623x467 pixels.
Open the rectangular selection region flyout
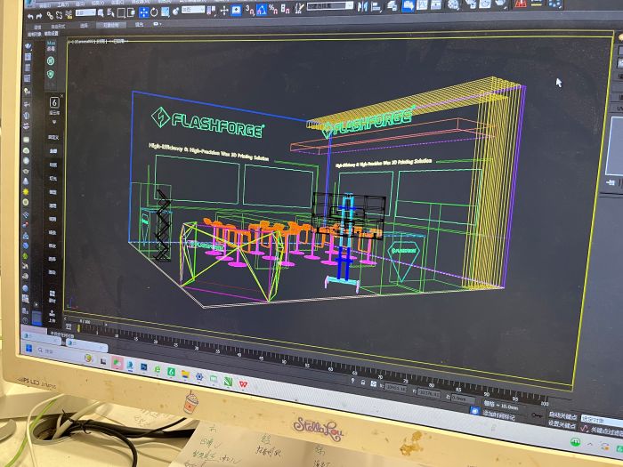(x=121, y=12)
